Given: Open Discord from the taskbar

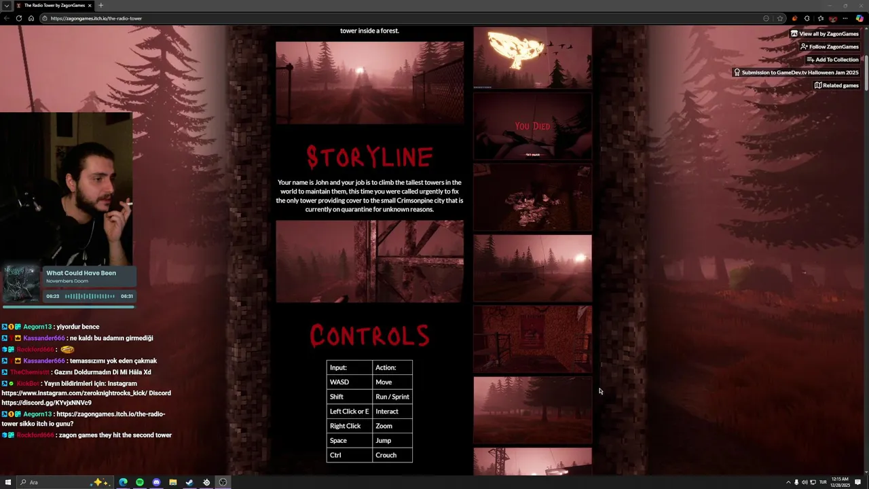Looking at the screenshot, I should pos(156,482).
